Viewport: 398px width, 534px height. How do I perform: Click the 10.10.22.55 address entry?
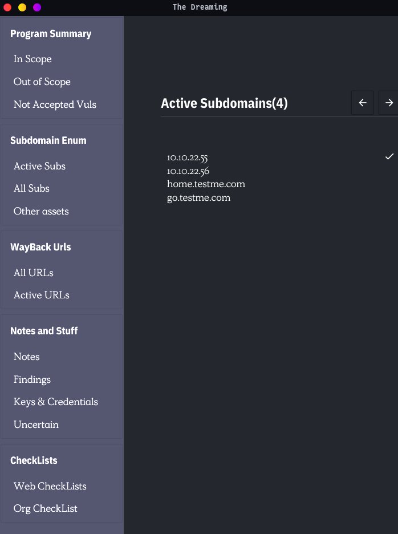click(187, 157)
